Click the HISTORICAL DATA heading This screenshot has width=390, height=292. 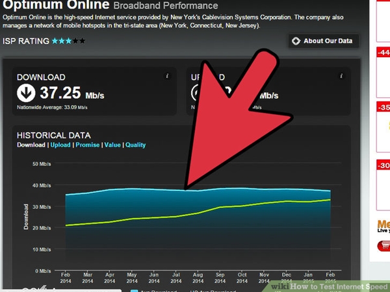point(54,136)
